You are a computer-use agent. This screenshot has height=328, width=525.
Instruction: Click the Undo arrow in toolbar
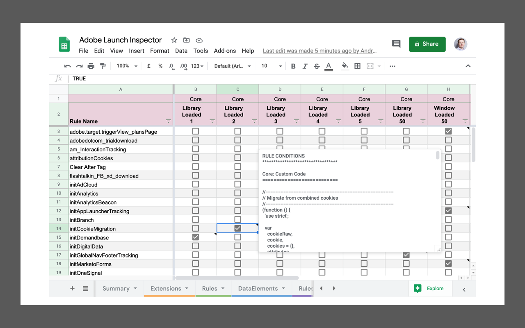pos(68,66)
